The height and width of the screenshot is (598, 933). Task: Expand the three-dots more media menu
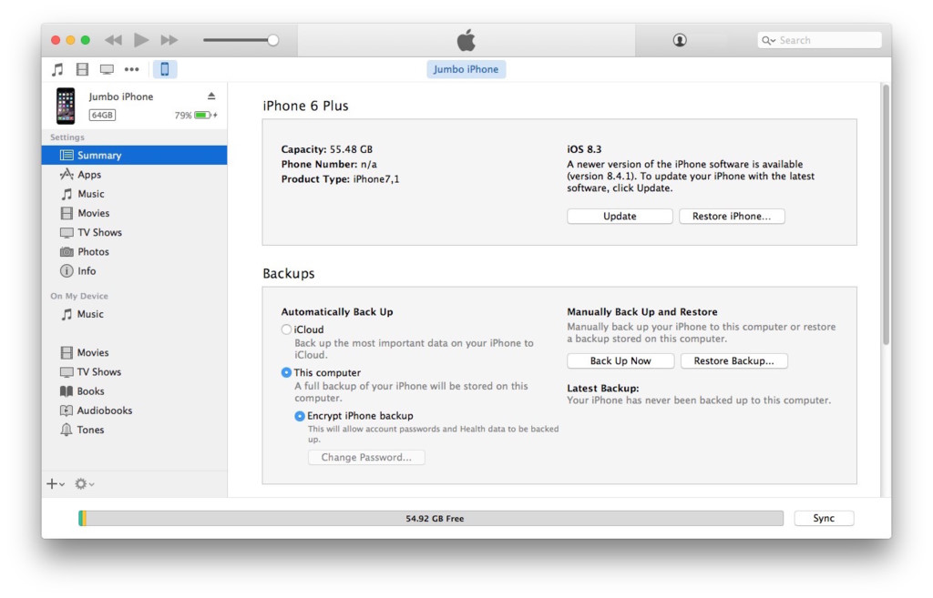tap(132, 69)
